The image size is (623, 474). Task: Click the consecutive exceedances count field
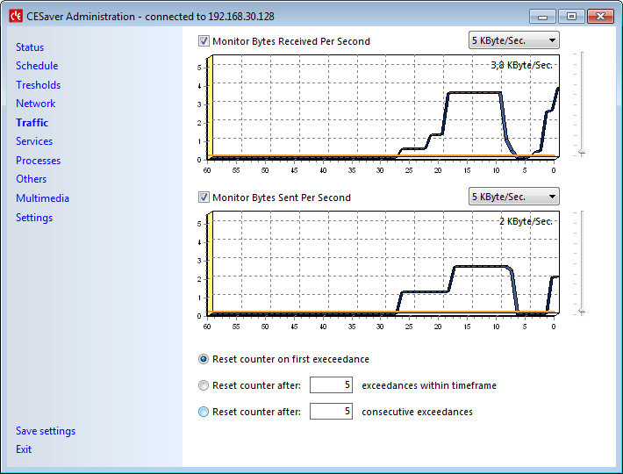(331, 411)
